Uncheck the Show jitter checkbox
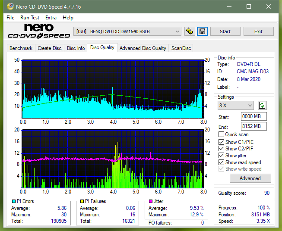 pos(221,156)
